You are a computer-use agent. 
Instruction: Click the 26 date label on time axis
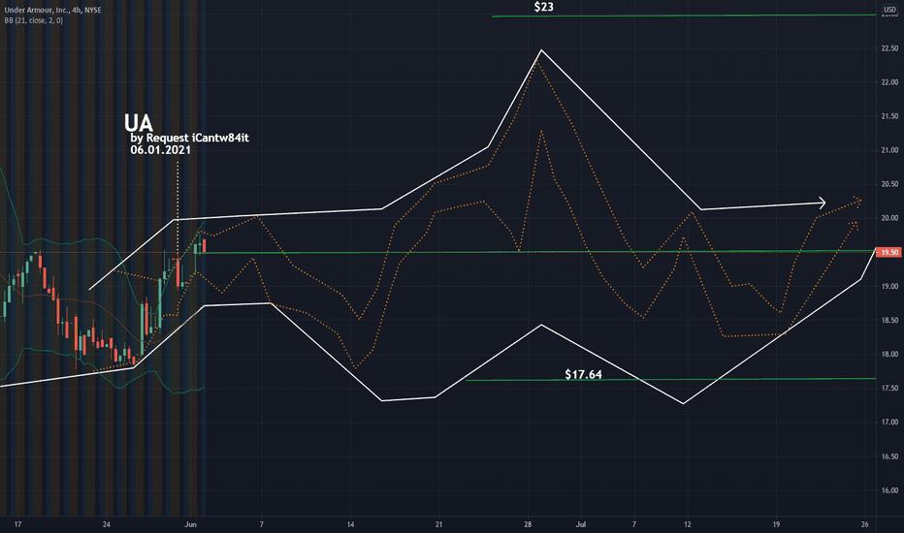[x=865, y=524]
